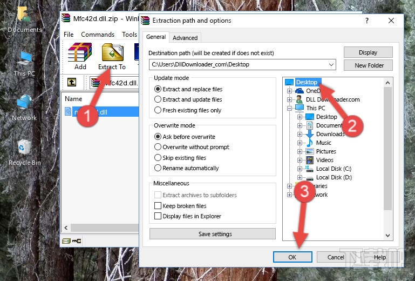Image resolution: width=415 pixels, height=281 pixels.
Task: Open the destination path dropdown arrow
Action: 331,65
